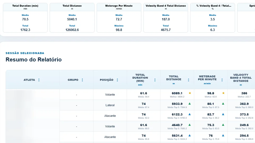Image resolution: width=255 pixels, height=143 pixels.
Task: Click green triangle beside 75.3 value
Action: click(223, 125)
